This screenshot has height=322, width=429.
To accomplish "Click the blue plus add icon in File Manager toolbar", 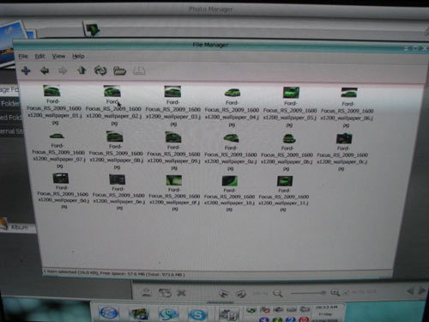I will point(26,70).
